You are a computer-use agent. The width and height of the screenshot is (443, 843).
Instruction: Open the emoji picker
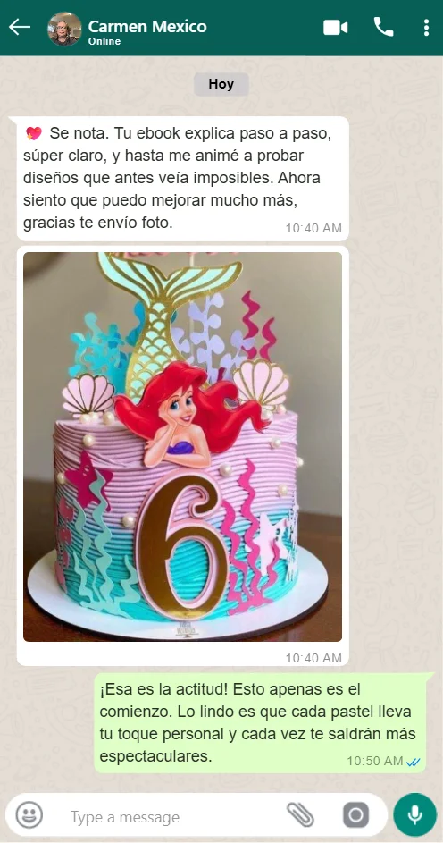point(29,815)
